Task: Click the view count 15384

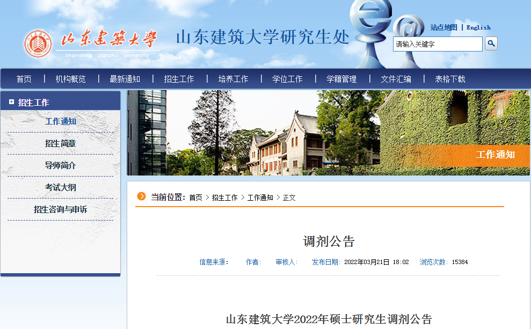Action: [460, 262]
